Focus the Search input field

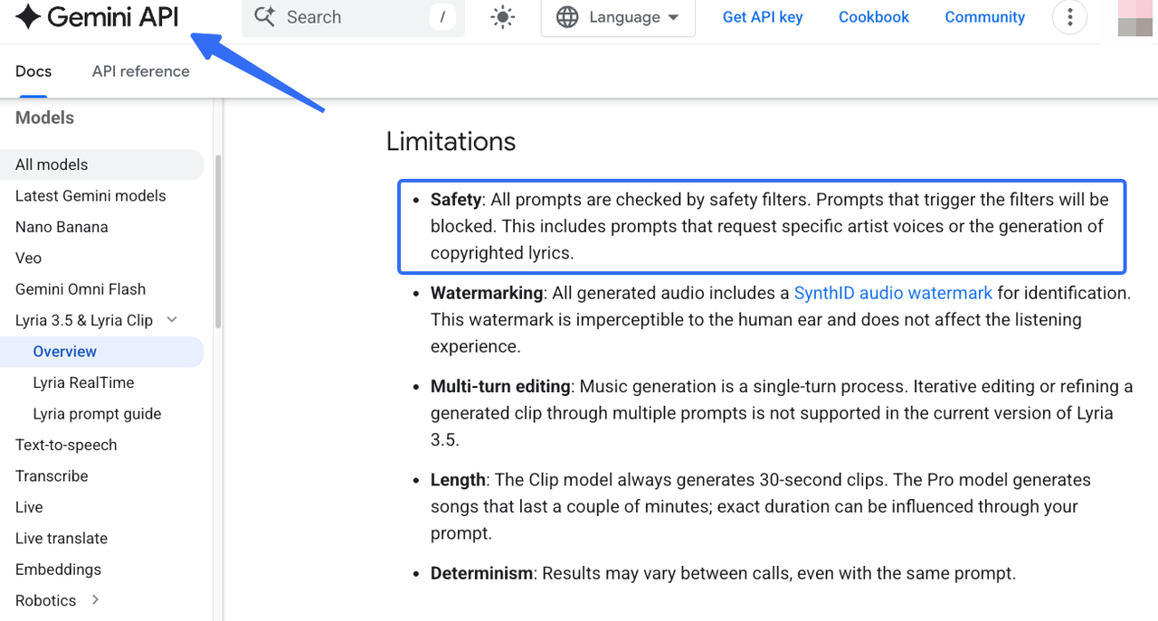[354, 17]
